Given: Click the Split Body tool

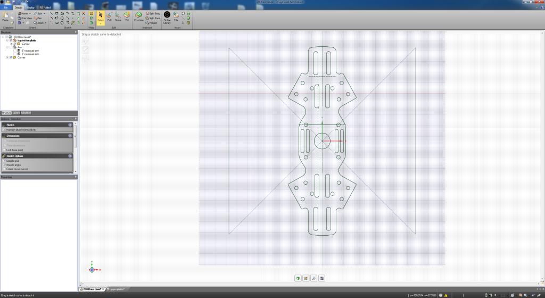Looking at the screenshot, I should coord(153,13).
